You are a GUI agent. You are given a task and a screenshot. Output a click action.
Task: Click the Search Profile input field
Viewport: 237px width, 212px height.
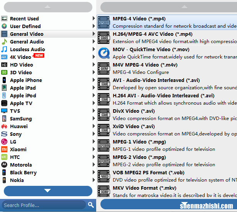click(43, 205)
